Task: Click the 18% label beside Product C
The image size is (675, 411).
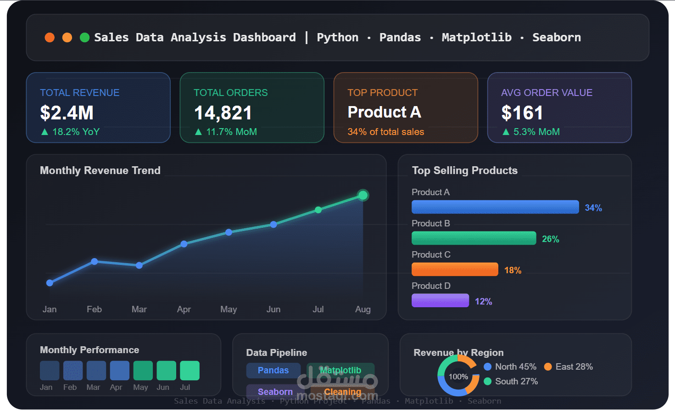Action: [x=513, y=270]
